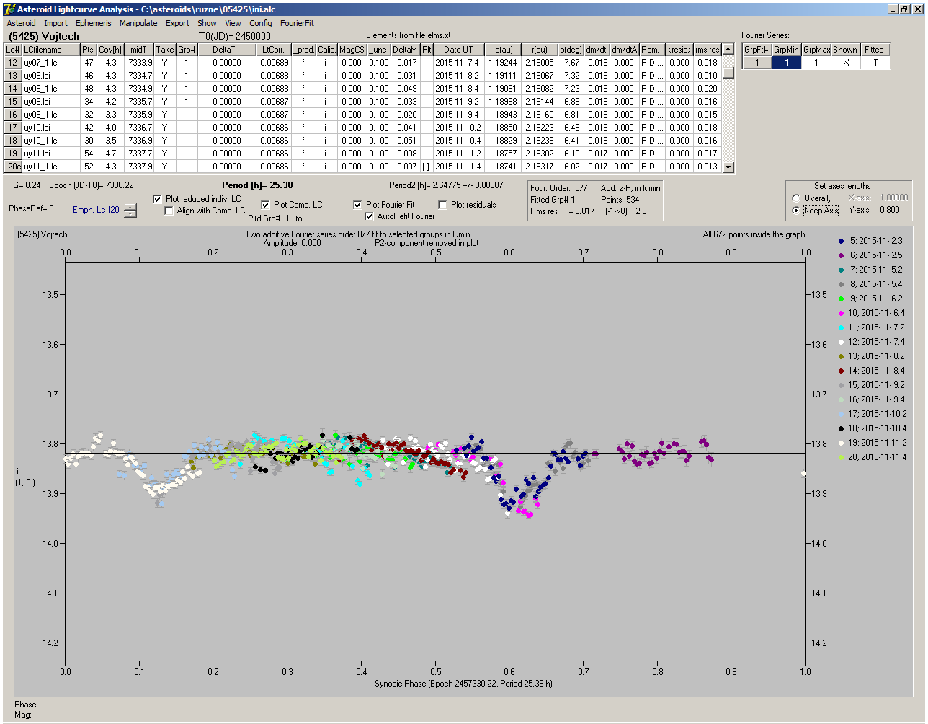The width and height of the screenshot is (928, 724).
Task: Open the FourierFit menu
Action: pyautogui.click(x=297, y=23)
